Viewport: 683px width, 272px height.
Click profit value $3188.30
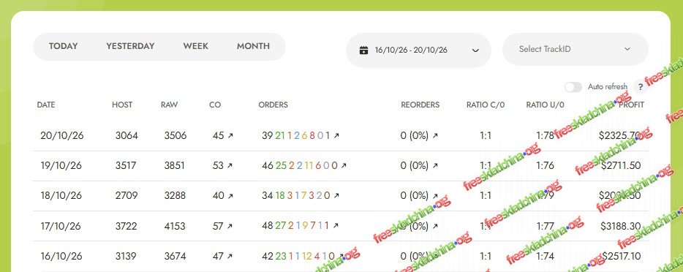click(621, 227)
